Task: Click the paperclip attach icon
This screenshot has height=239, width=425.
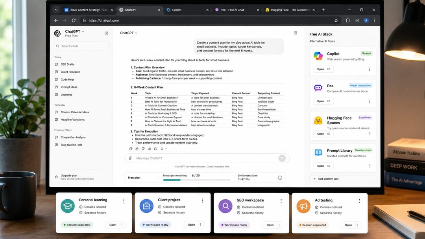Action: (130, 158)
